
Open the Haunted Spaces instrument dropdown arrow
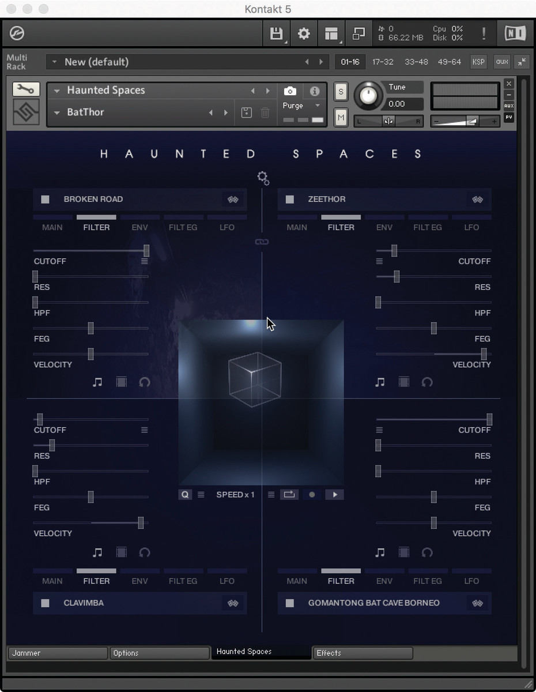(x=56, y=91)
